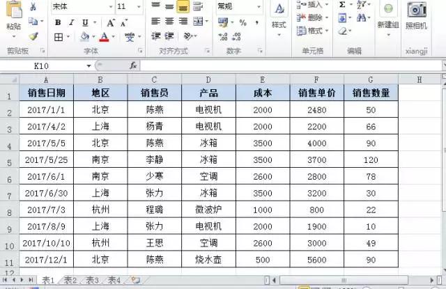
Task: Decrease decimal places
Action: [x=236, y=37]
